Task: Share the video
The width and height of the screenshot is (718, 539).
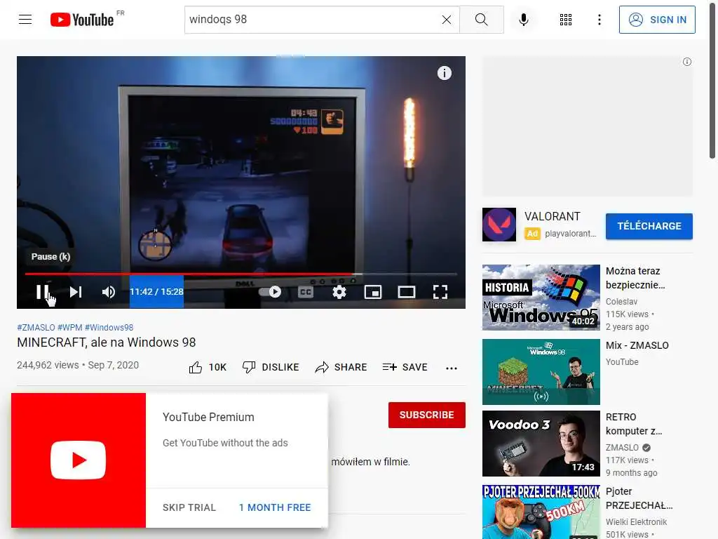Action: click(341, 367)
